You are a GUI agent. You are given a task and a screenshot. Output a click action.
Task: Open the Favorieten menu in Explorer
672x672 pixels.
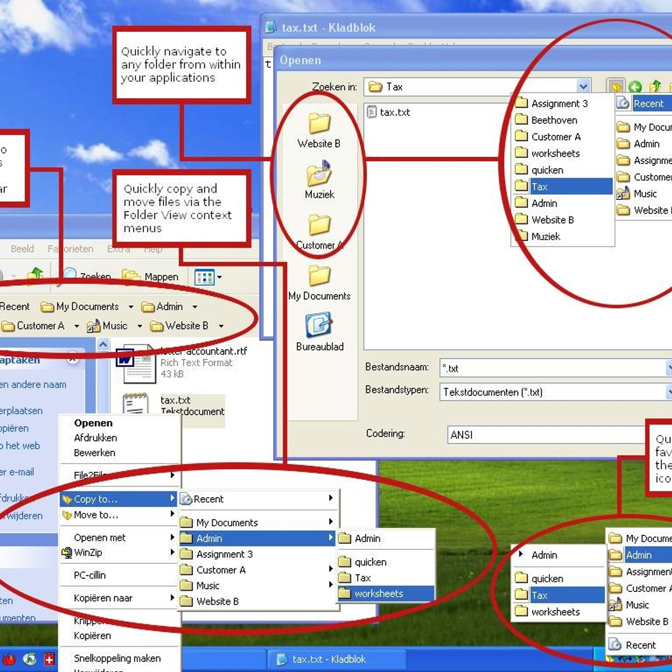(71, 249)
